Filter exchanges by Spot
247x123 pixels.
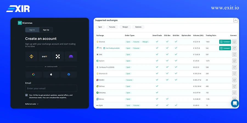(100, 27)
